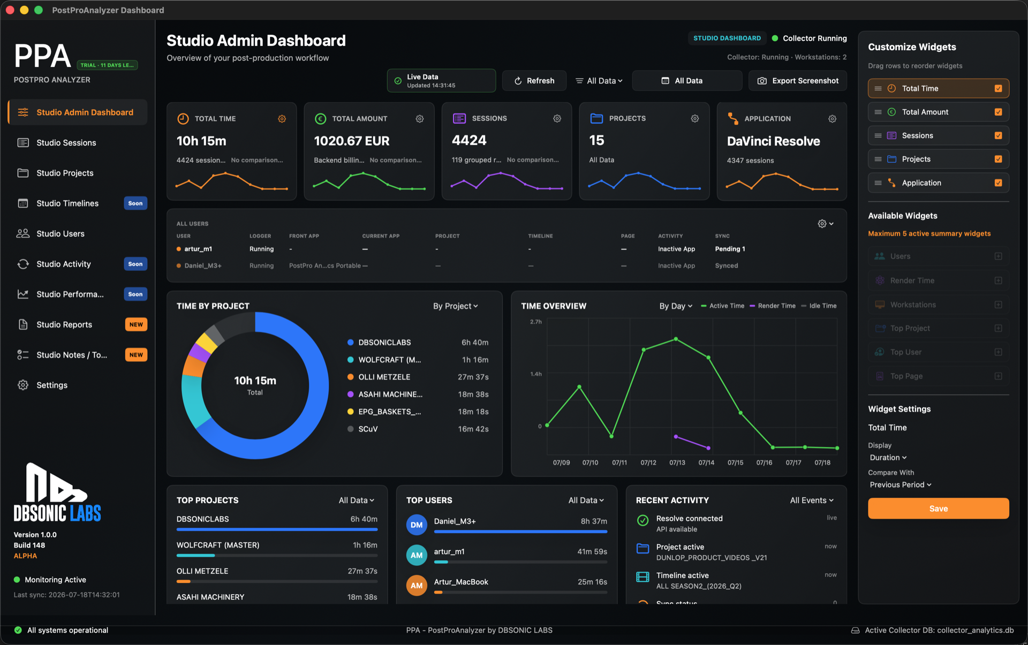The width and height of the screenshot is (1028, 645).
Task: Select the artur_m1 row in All Users
Action: click(x=506, y=249)
